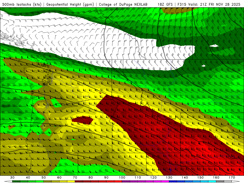Click the '170' legend value
Screen dimensions: 244x183
(232, 178)
